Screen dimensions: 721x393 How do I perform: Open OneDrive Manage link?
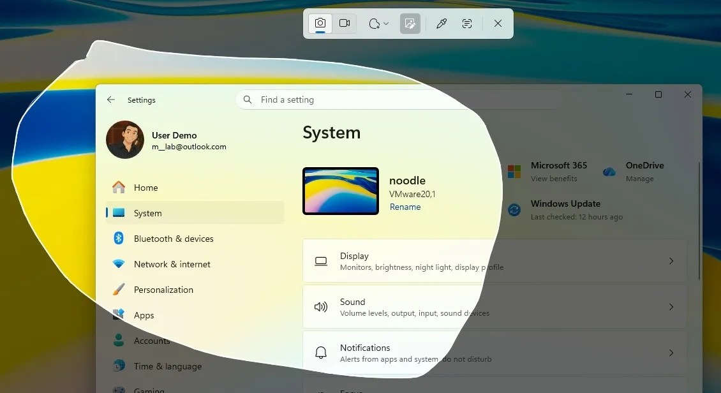(639, 179)
